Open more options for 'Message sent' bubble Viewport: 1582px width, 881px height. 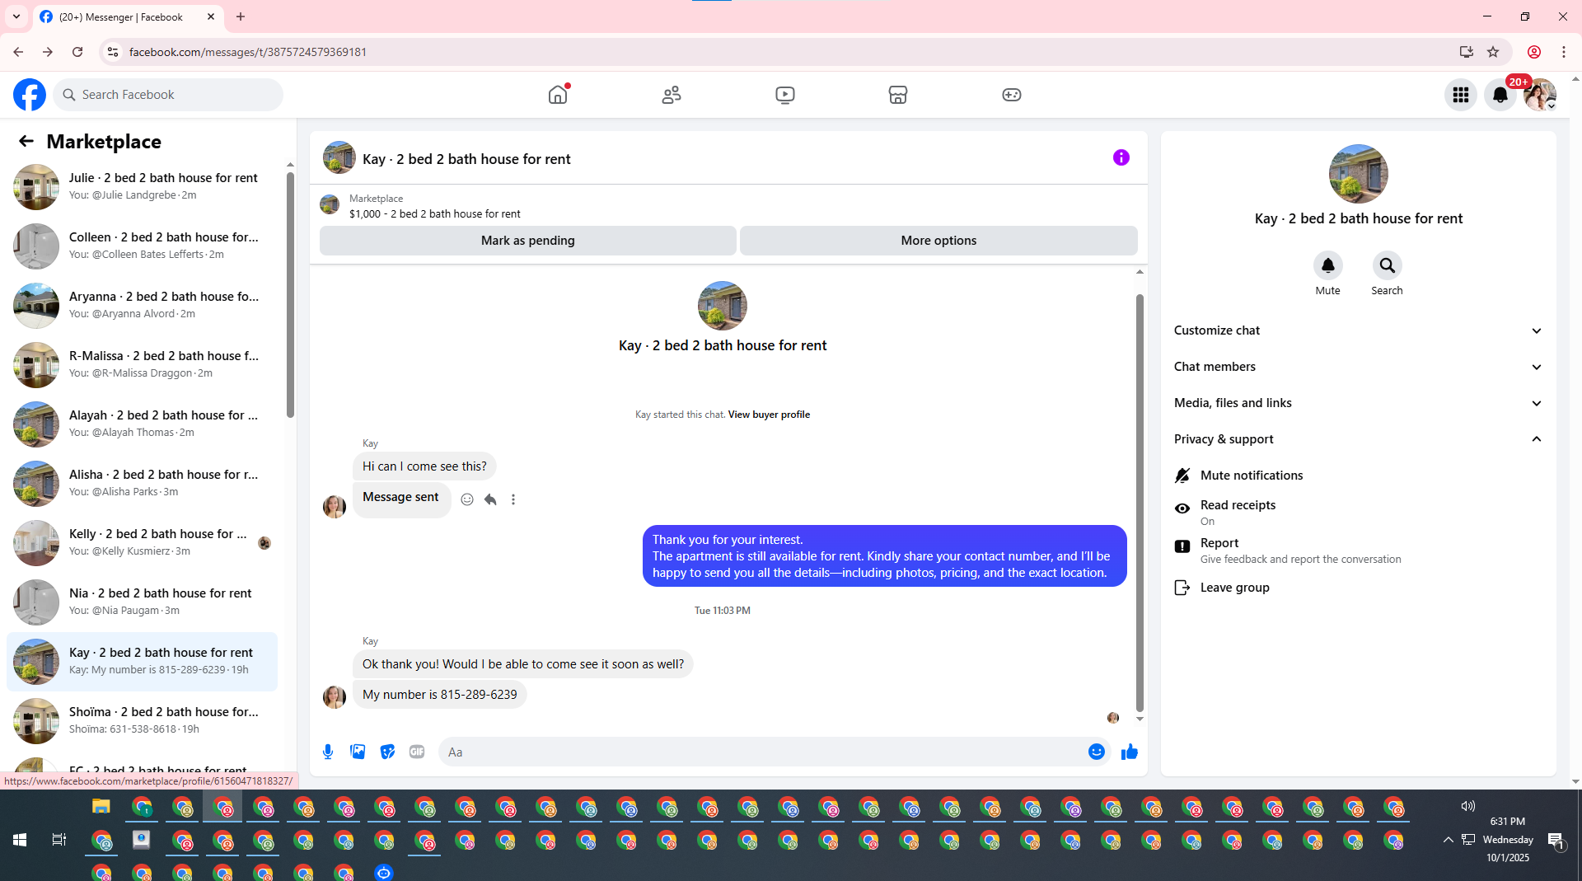click(x=513, y=499)
